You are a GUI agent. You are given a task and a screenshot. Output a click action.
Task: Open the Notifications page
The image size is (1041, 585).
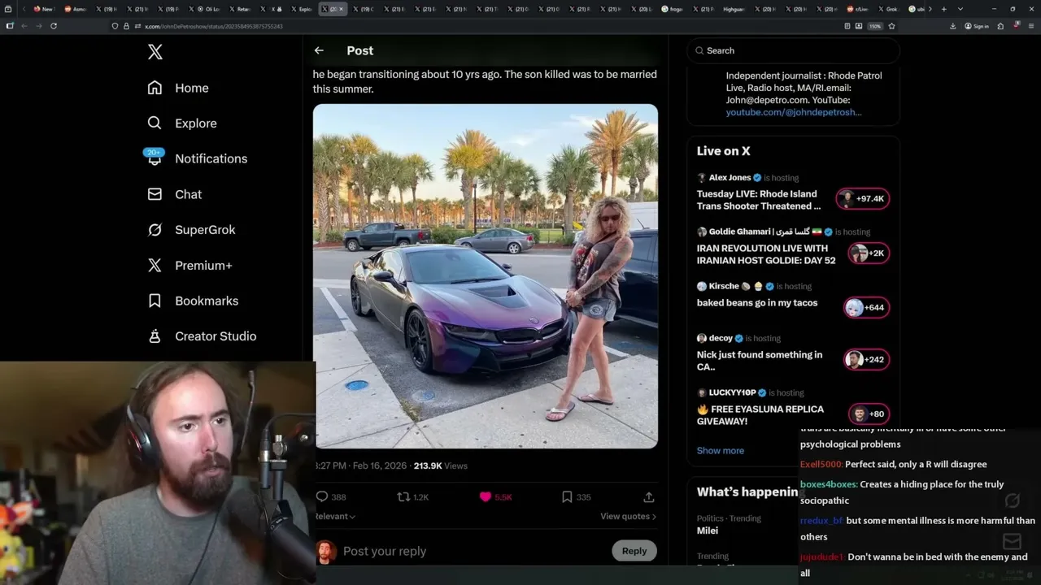(196, 158)
